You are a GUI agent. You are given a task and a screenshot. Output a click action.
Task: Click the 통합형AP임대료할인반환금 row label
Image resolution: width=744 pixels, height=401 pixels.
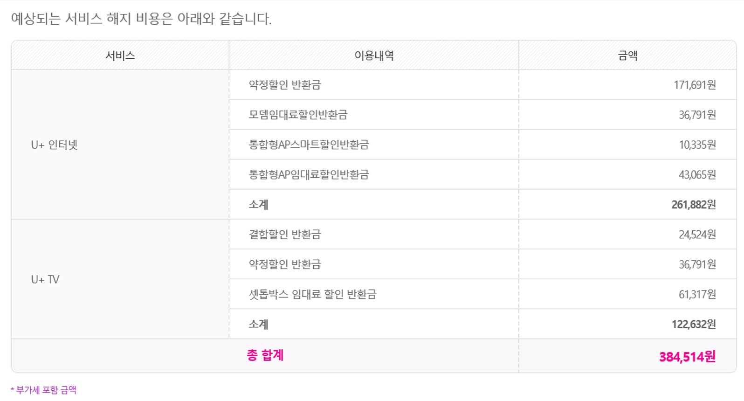[x=309, y=174]
